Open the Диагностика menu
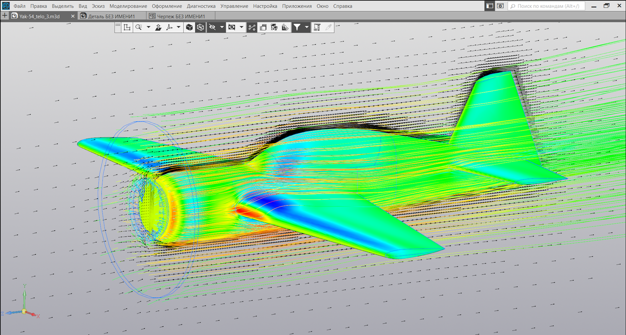Viewport: 626px width, 335px height. (x=201, y=6)
